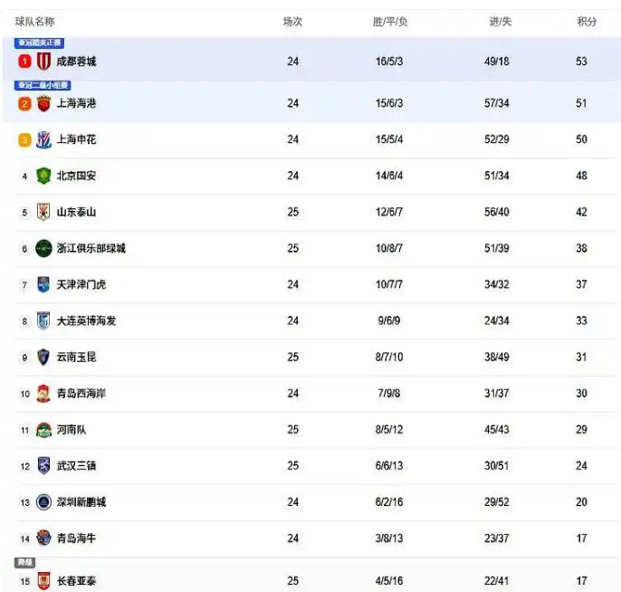Click the Shandong Taishan (山东泰山) team crest
Screen dimensions: 621x592
[43, 212]
